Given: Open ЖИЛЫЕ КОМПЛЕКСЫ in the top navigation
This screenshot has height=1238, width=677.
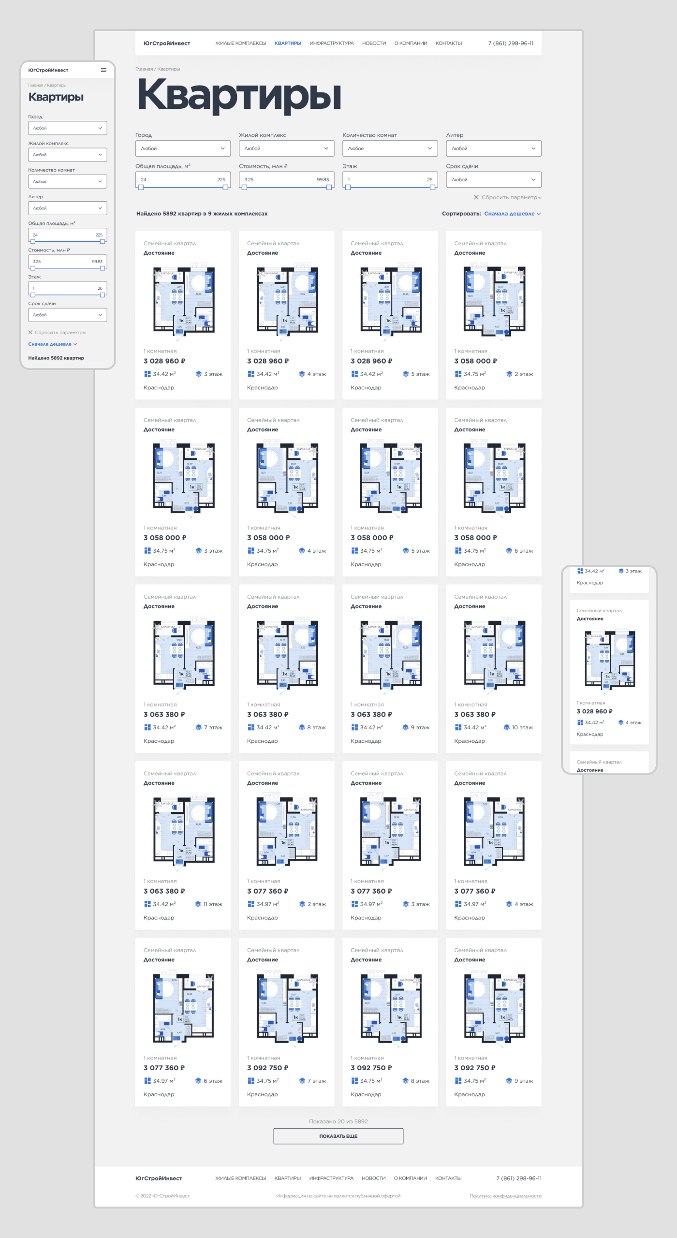Looking at the screenshot, I should tap(241, 44).
